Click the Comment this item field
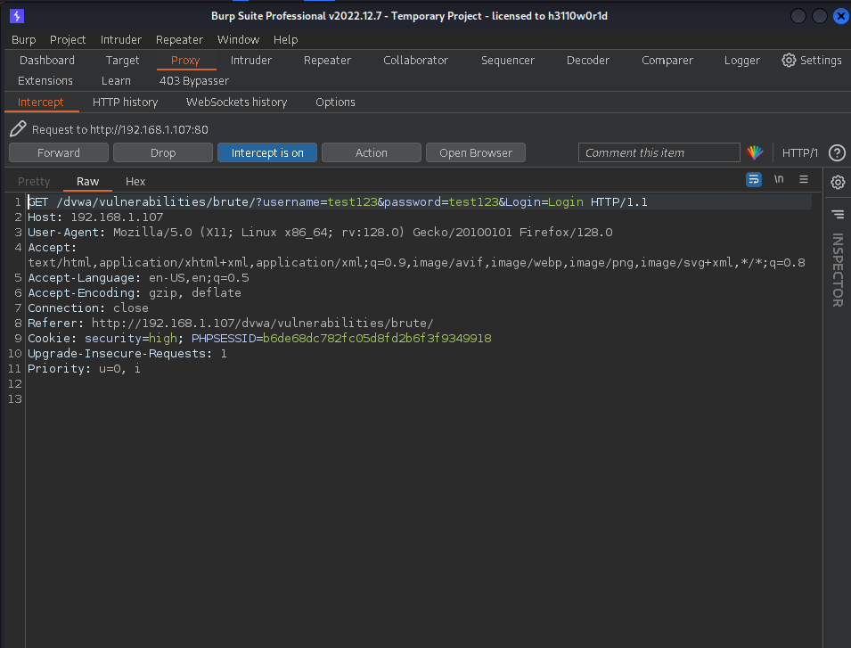Screen dimensions: 851x648 tap(659, 153)
